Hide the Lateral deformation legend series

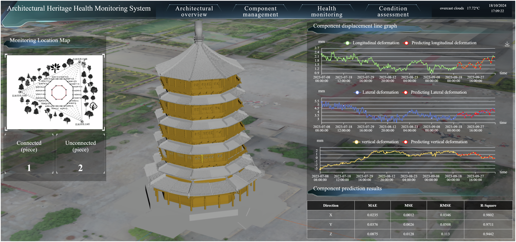[376, 92]
